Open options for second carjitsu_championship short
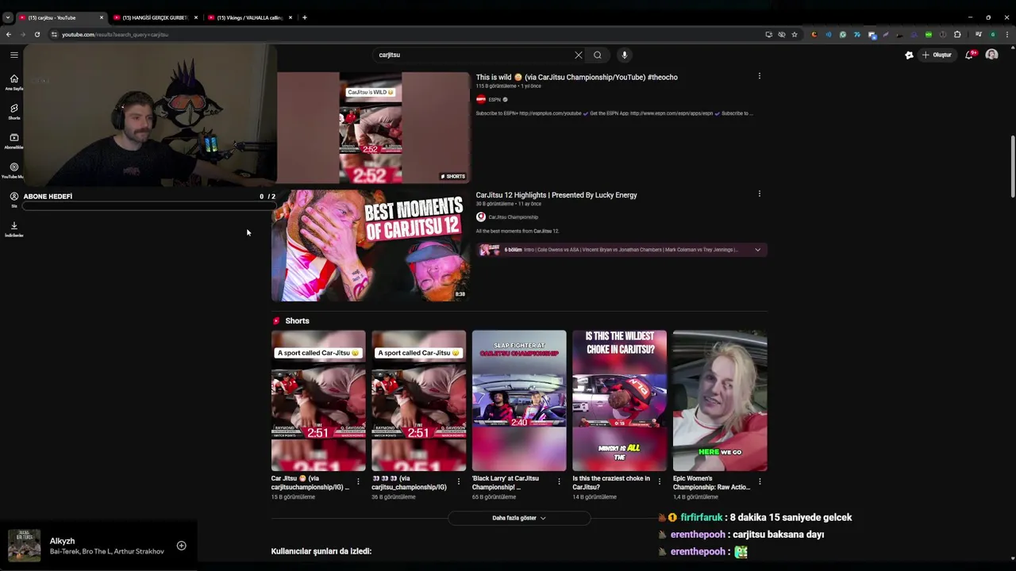The width and height of the screenshot is (1016, 571). coord(458,481)
